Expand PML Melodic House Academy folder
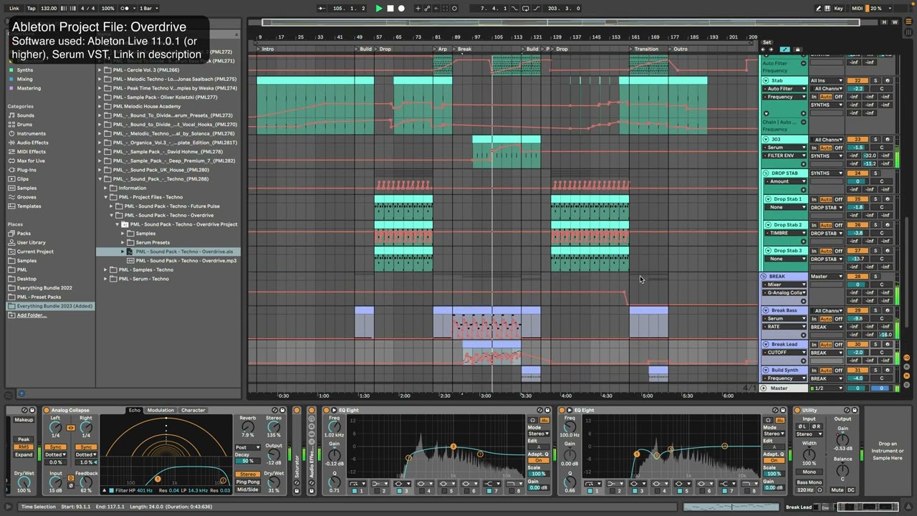Viewport: 917px width, 516px height. coord(100,106)
